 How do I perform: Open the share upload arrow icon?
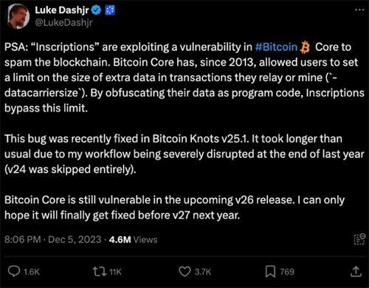tap(356, 271)
